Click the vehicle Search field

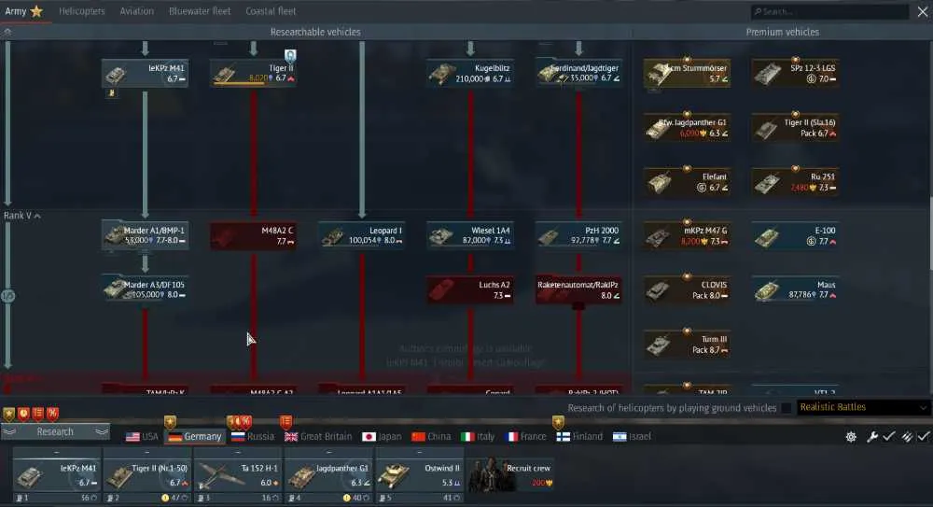tap(829, 11)
